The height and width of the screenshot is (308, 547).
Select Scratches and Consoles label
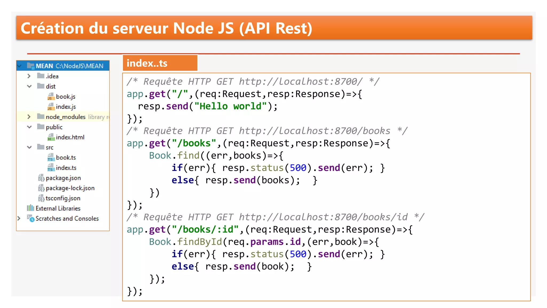pyautogui.click(x=67, y=218)
